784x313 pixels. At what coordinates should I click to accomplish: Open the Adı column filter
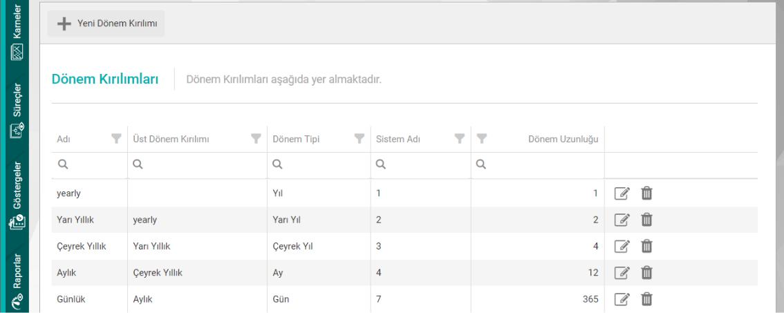tap(116, 139)
